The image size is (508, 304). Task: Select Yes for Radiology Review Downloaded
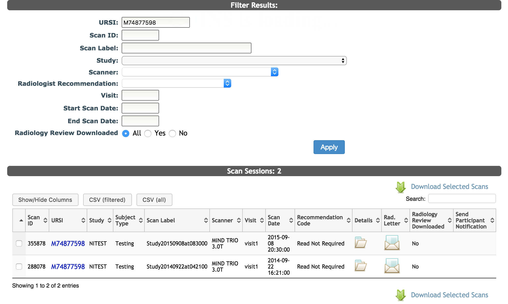(x=148, y=134)
